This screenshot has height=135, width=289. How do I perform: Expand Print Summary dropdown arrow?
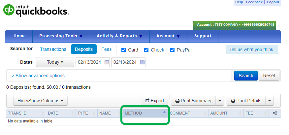pyautogui.click(x=219, y=101)
